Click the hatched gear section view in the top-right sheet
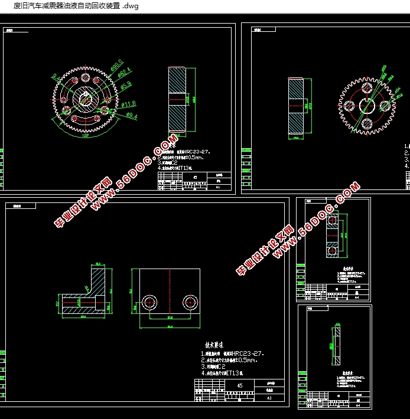This screenshot has height=419, width=410. (296, 106)
